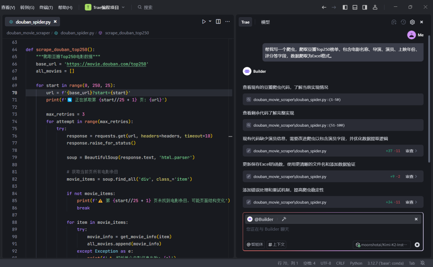Switch to the 模型 tab
This screenshot has height=267, width=433.
pos(265,22)
